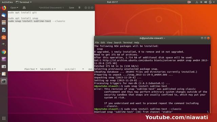
Task: Click 'sudo apt install git' line in gedit
Action: [22, 13]
